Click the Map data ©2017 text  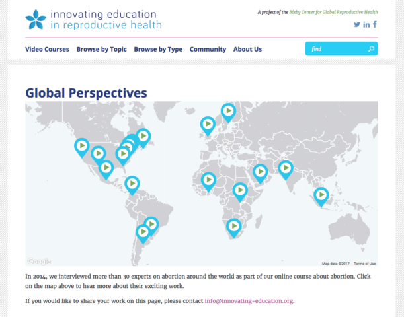coord(336,264)
